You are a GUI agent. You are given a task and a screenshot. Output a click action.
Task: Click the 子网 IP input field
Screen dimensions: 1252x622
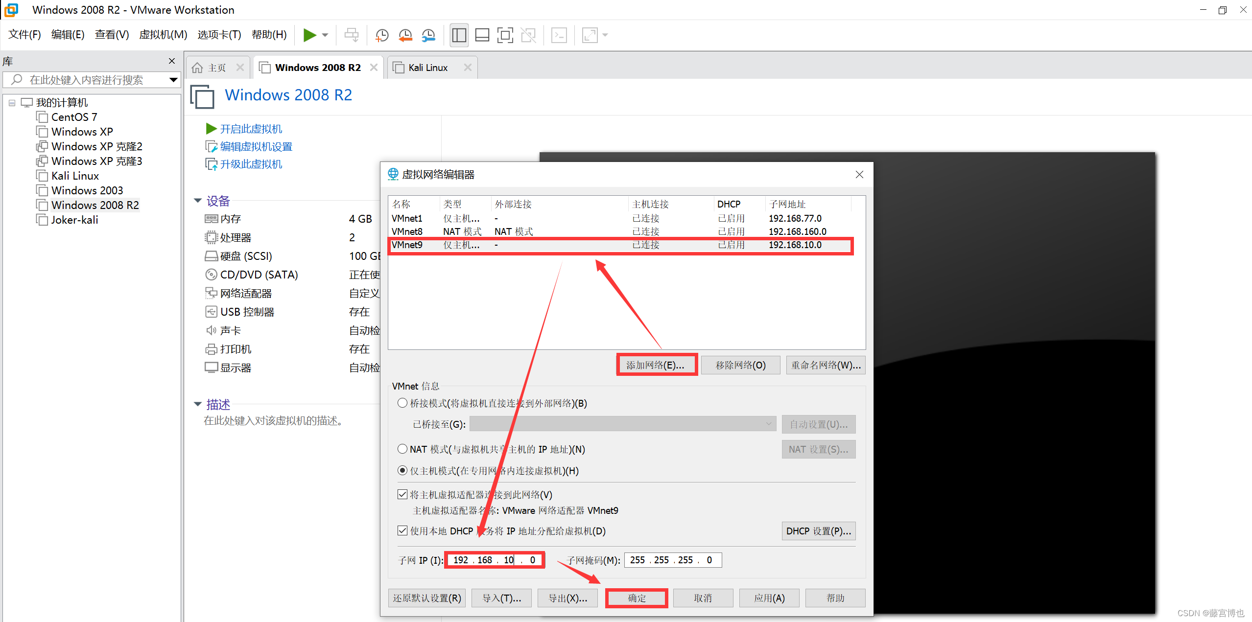[495, 560]
